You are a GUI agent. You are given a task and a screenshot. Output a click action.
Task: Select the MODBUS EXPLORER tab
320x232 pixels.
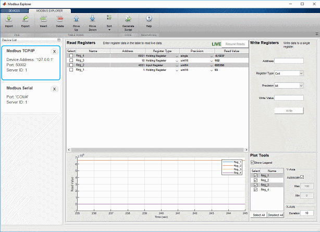50,10
